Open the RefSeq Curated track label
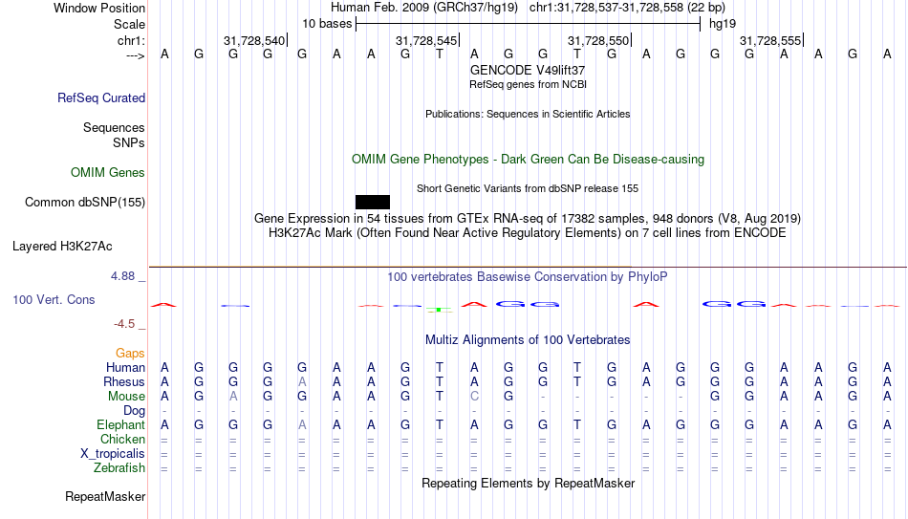This screenshot has width=908, height=519. click(101, 97)
